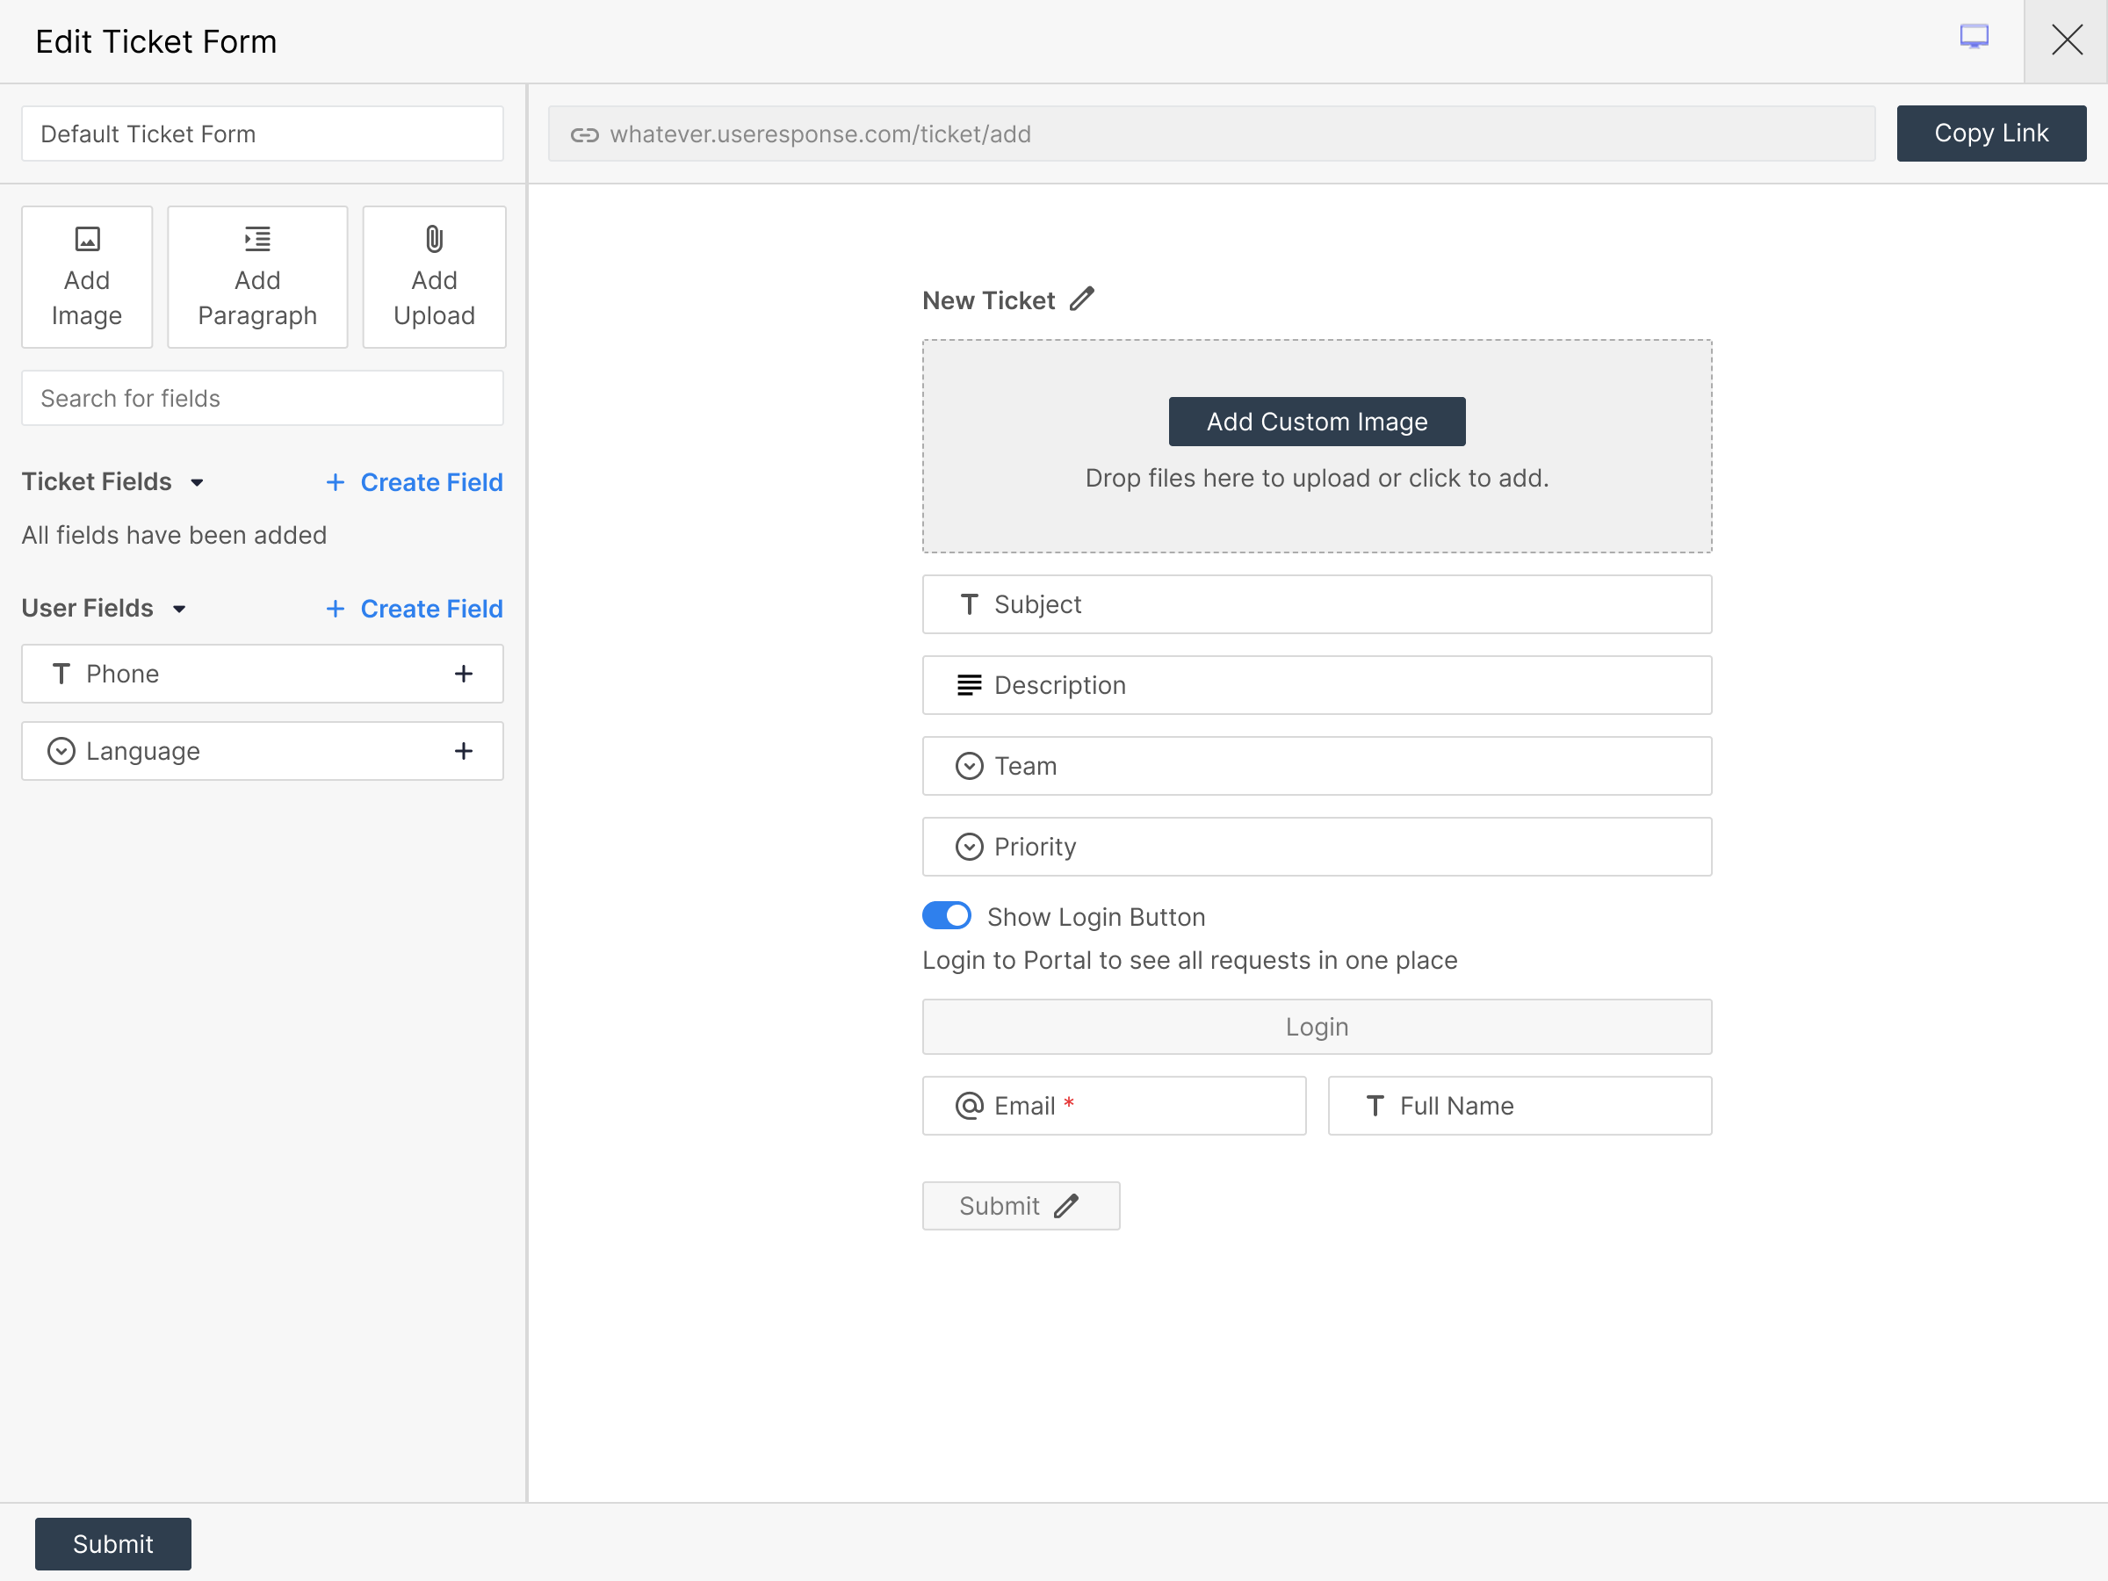The image size is (2108, 1581).
Task: Add the Phone field using its plus icon
Action: pyautogui.click(x=463, y=674)
